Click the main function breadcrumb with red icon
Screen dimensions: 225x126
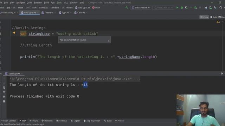[x=96, y=8]
